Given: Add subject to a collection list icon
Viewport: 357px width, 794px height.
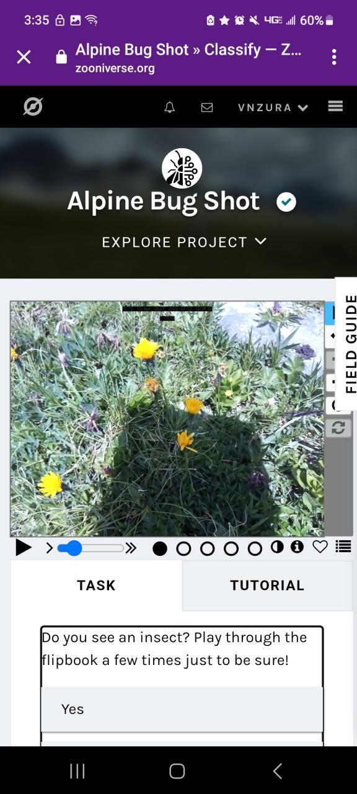Looking at the screenshot, I should pyautogui.click(x=343, y=547).
